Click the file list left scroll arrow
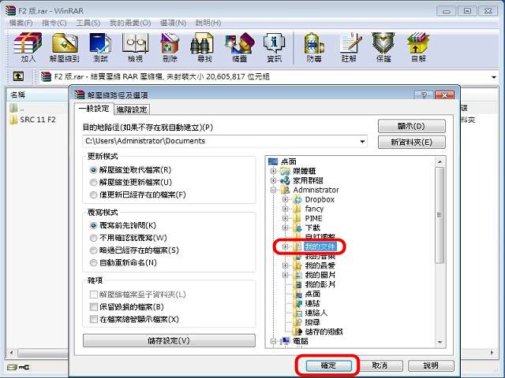505x378 pixels. point(11,353)
